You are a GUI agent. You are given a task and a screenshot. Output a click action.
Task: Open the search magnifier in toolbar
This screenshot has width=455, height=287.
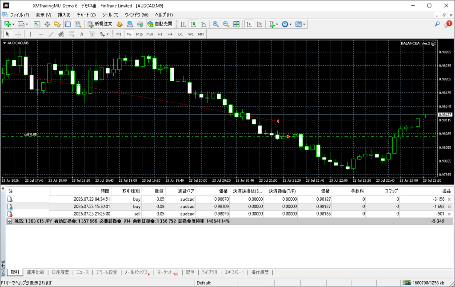tap(437, 24)
